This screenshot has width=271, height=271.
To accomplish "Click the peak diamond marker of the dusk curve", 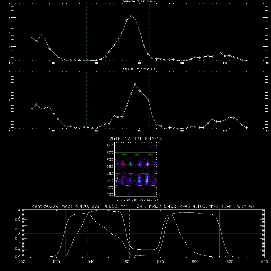I will 135,84.
